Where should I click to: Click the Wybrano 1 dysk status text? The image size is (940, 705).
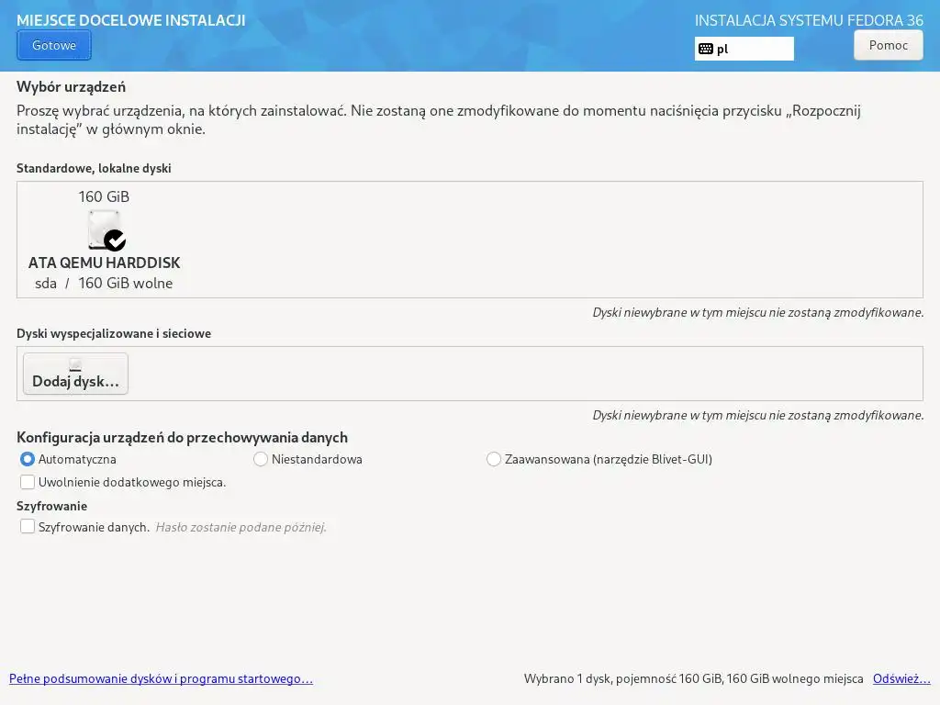(694, 678)
